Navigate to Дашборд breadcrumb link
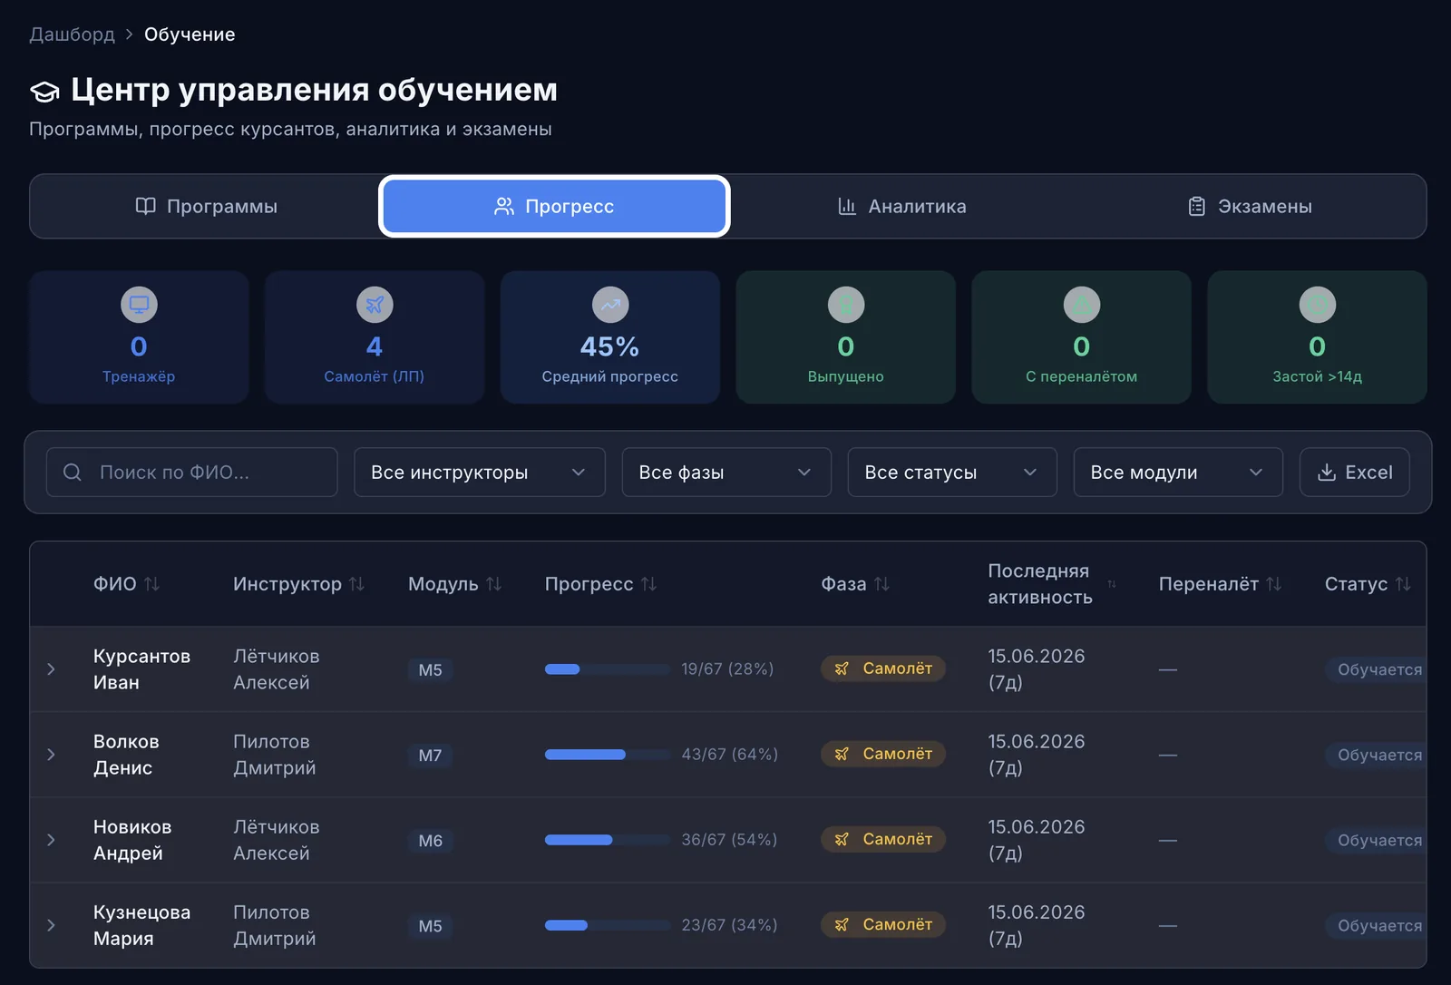Viewport: 1451px width, 985px height. (x=73, y=34)
